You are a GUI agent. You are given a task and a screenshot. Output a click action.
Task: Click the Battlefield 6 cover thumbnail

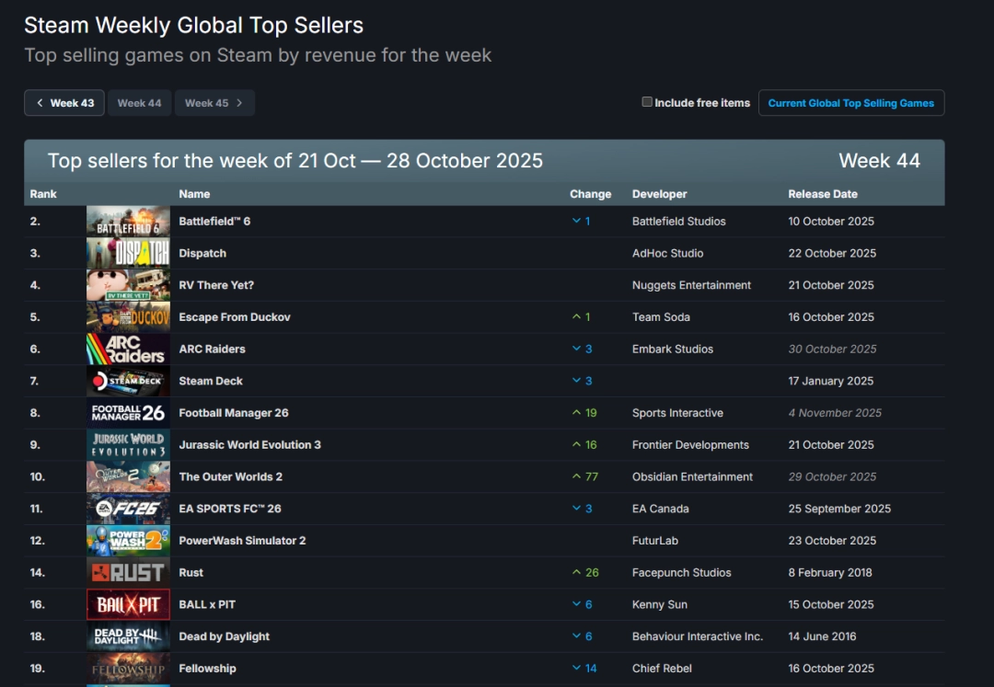(128, 221)
